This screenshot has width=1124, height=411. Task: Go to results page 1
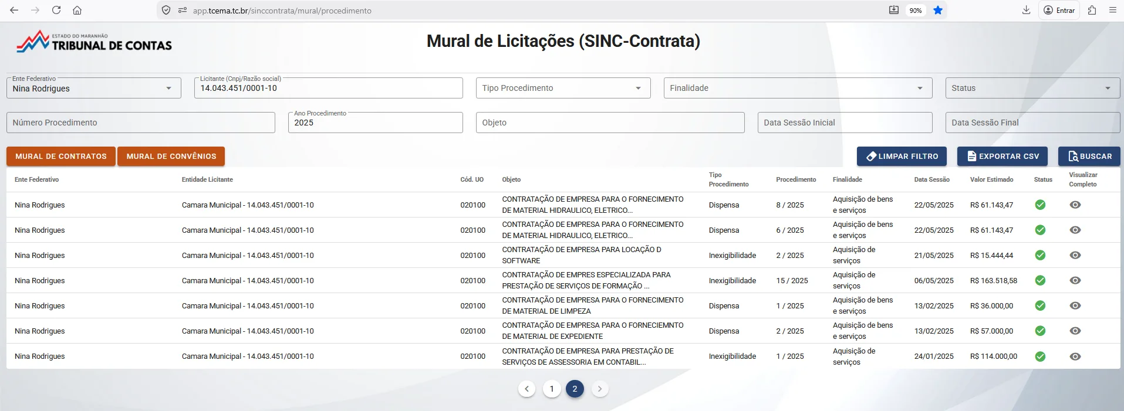(552, 389)
